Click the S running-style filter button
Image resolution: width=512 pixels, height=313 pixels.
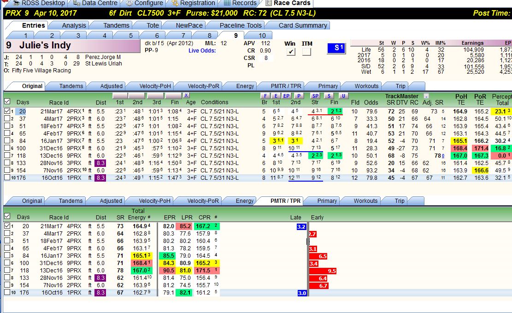[329, 96]
